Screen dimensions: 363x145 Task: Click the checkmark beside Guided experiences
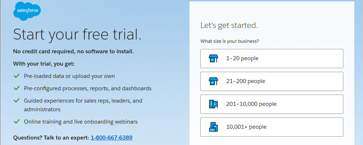pyautogui.click(x=16, y=100)
